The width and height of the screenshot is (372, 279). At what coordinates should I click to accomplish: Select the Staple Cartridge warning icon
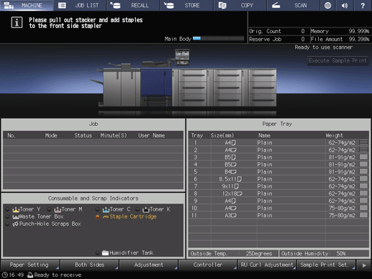98,216
